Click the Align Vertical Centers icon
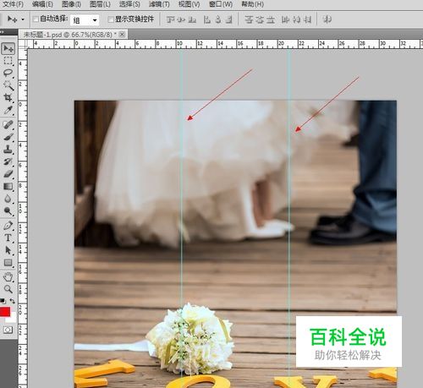 (x=181, y=19)
